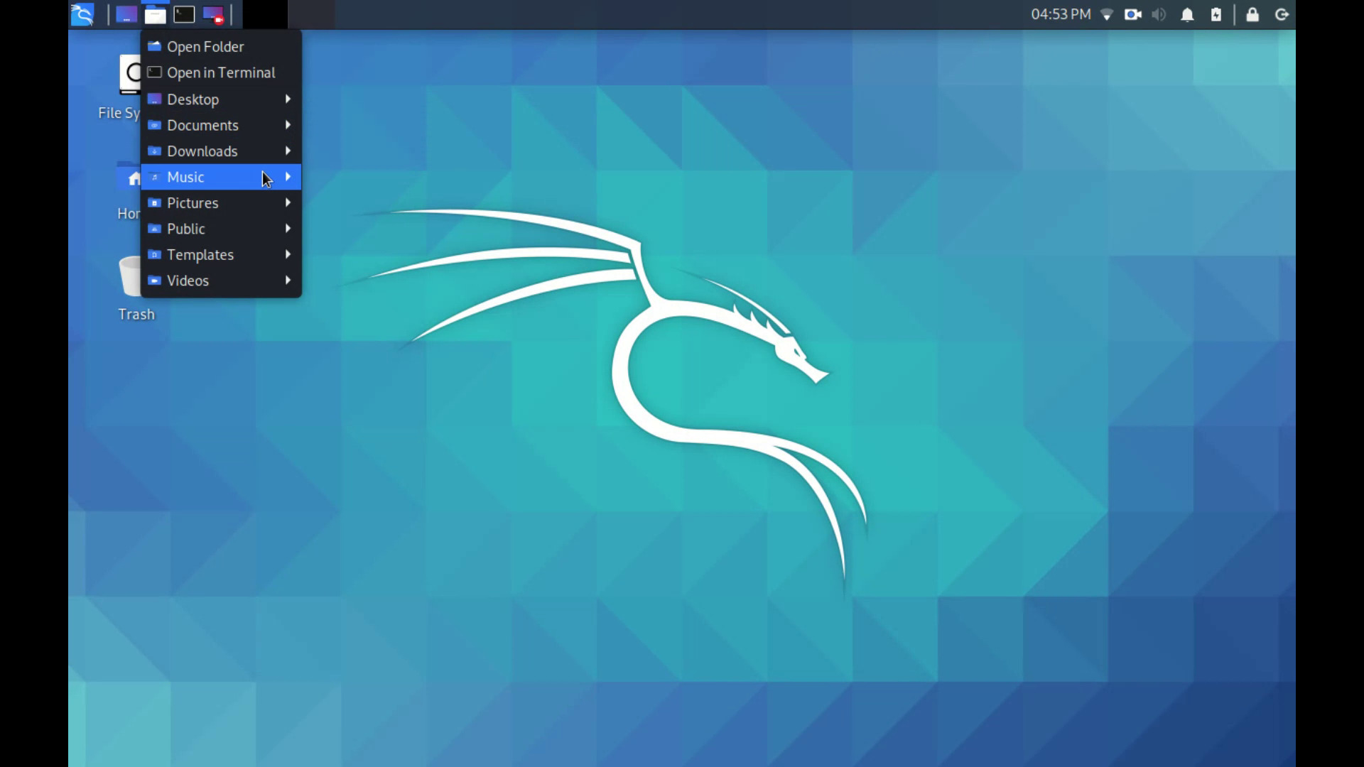
Task: Click the camera capture icon in the system tray
Action: point(1132,14)
